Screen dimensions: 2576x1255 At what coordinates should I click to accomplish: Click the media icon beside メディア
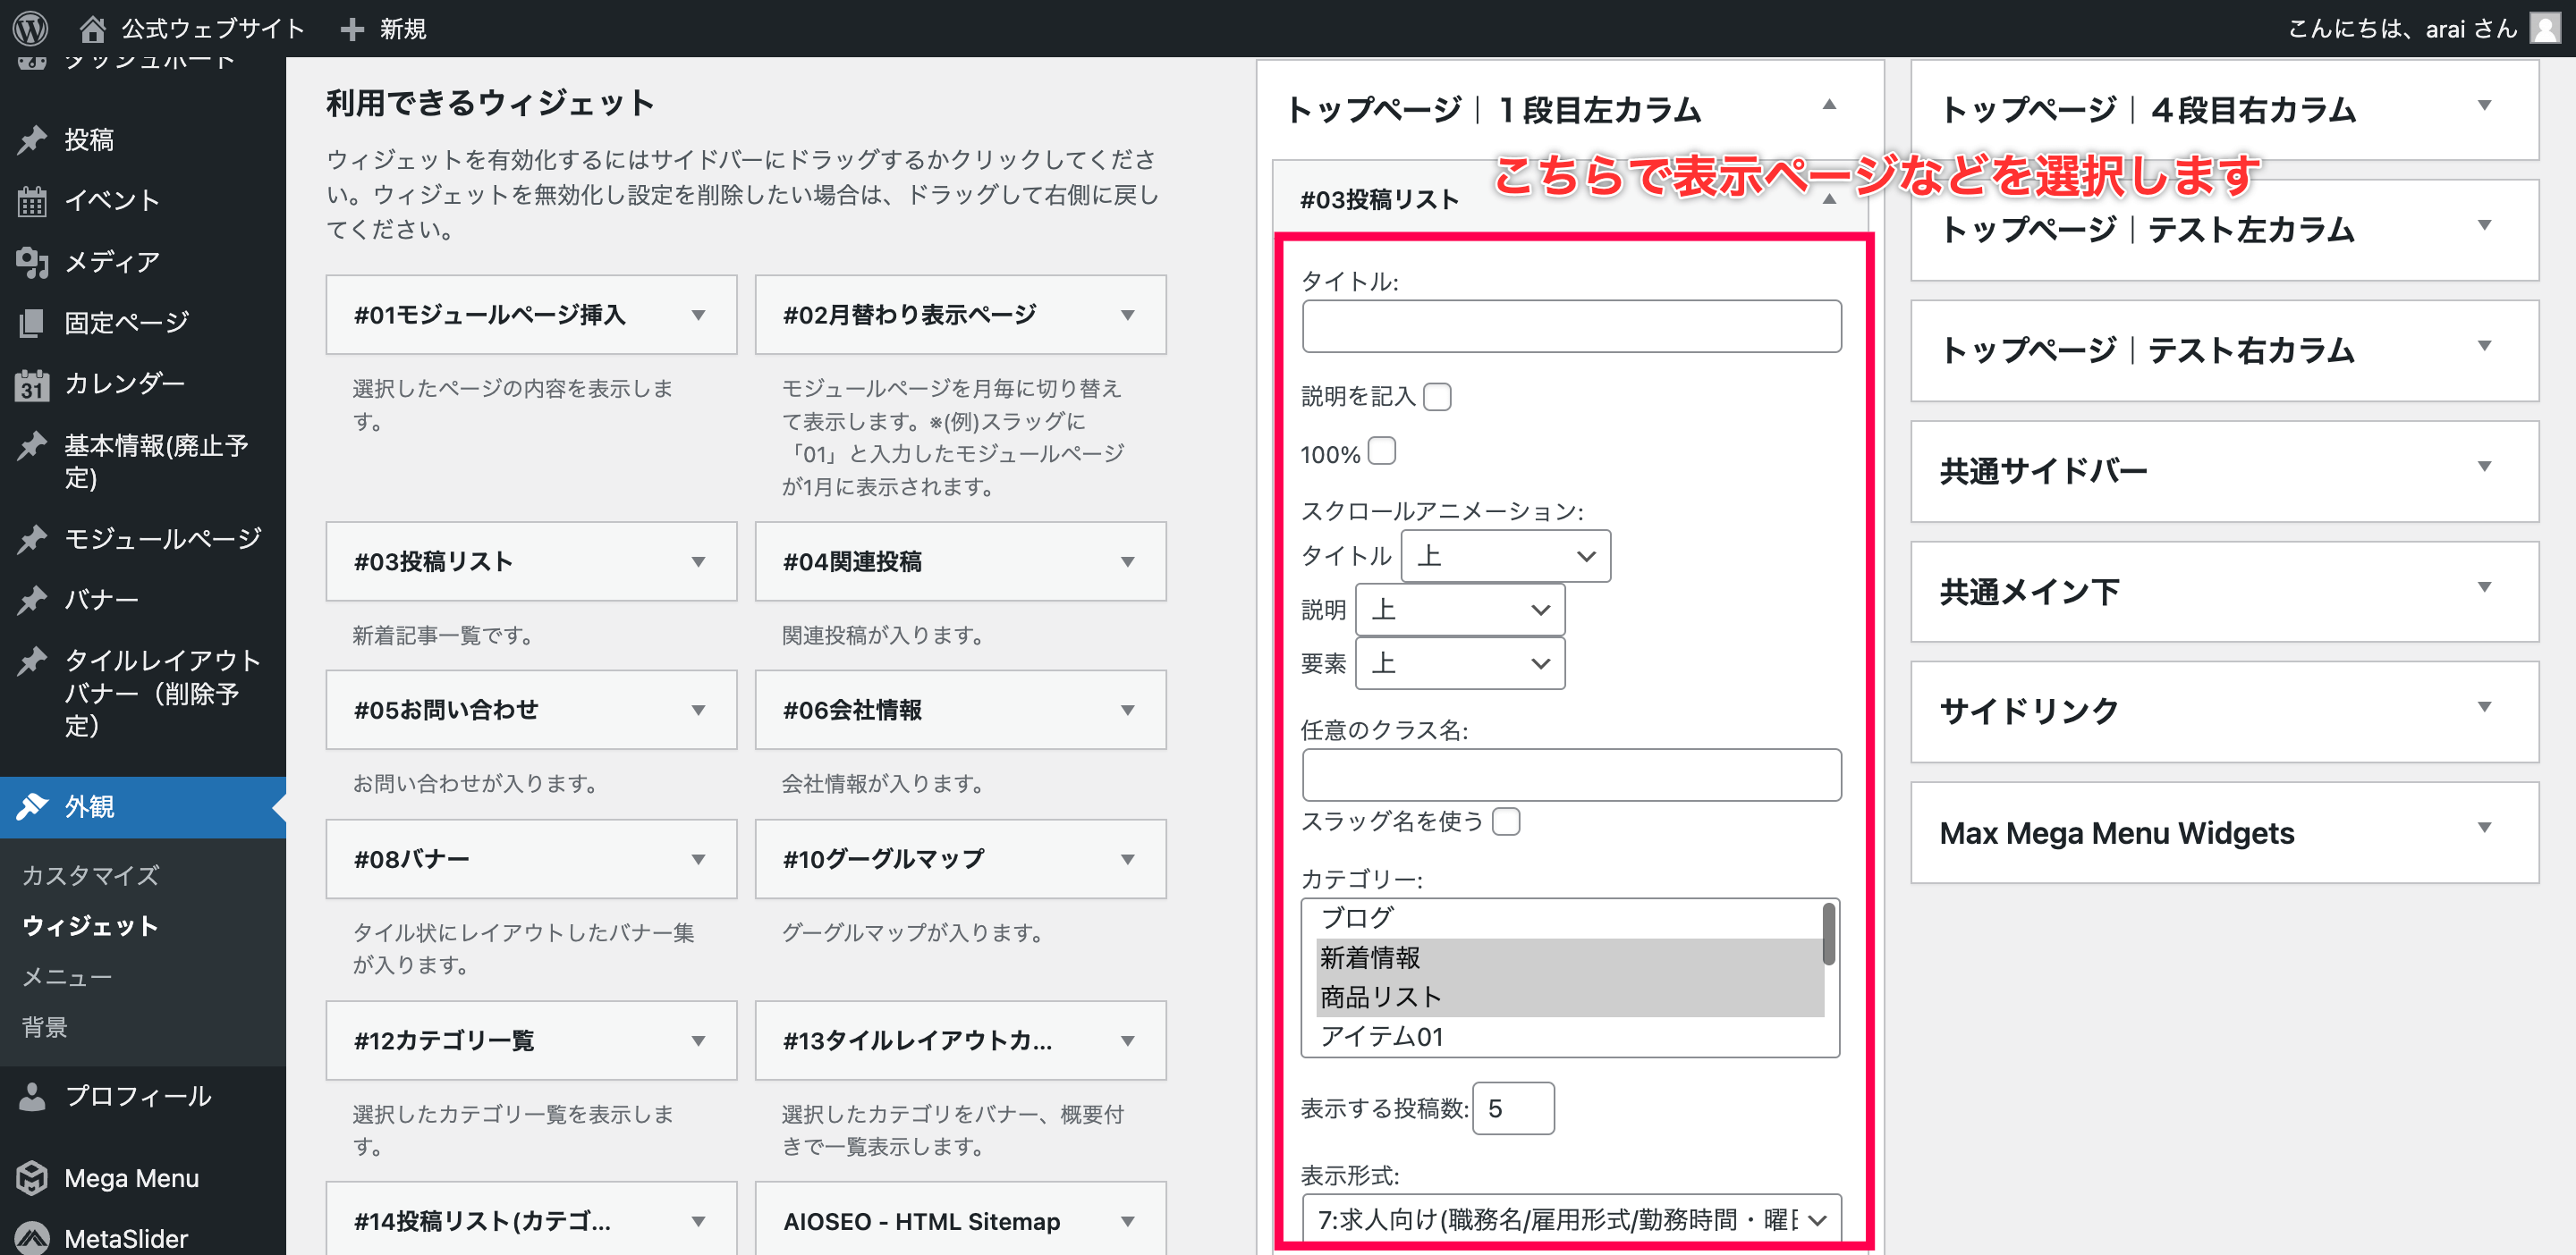click(32, 262)
